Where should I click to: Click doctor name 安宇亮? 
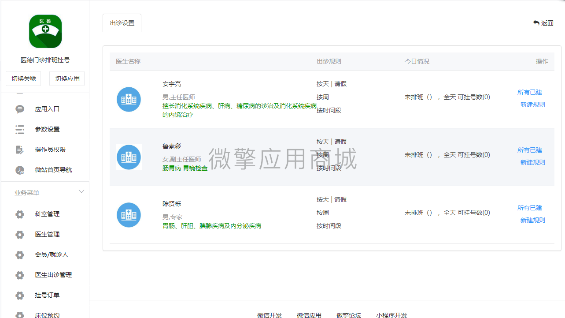coord(172,84)
